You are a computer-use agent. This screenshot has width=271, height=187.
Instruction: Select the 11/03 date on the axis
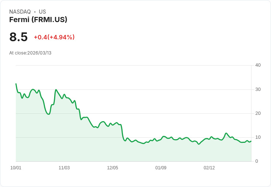pyautogui.click(x=64, y=168)
